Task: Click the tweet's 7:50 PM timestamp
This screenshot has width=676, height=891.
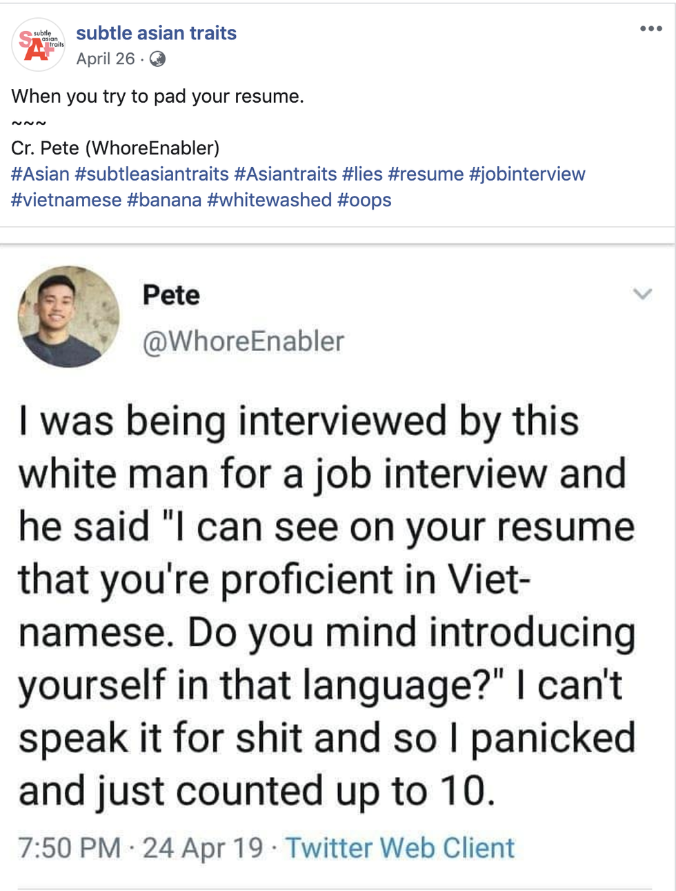Action: click(x=69, y=848)
